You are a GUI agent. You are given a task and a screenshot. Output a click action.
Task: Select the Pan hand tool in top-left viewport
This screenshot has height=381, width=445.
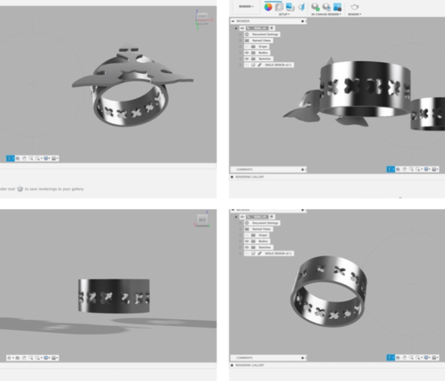(x=24, y=158)
